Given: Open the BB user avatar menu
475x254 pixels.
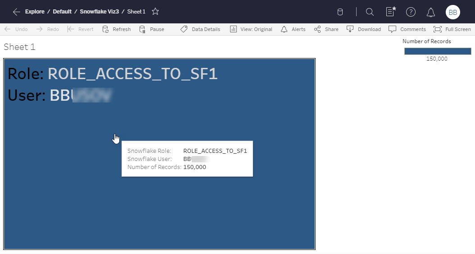Looking at the screenshot, I should coord(452,12).
